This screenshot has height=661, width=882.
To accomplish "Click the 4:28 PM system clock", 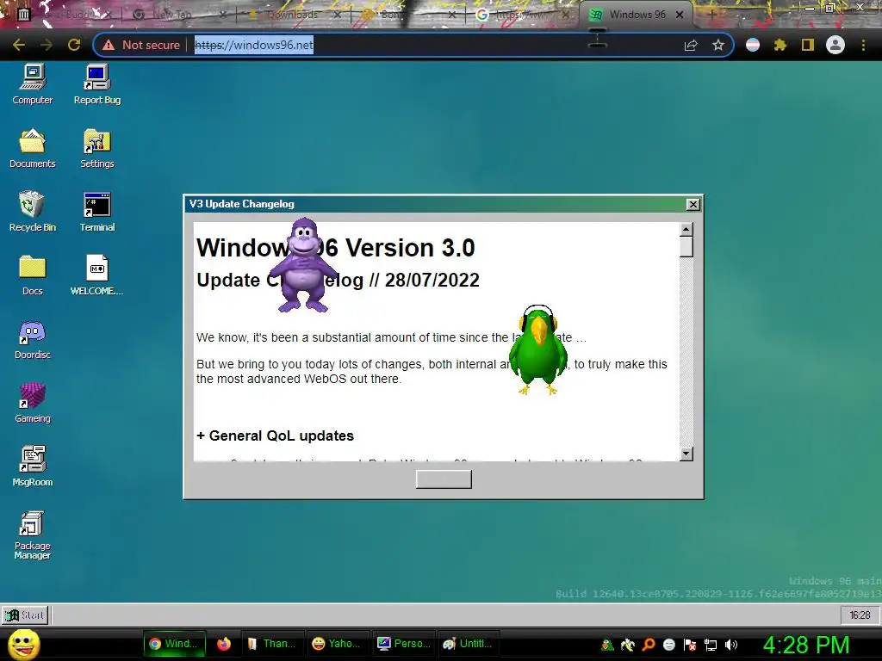I will (806, 645).
